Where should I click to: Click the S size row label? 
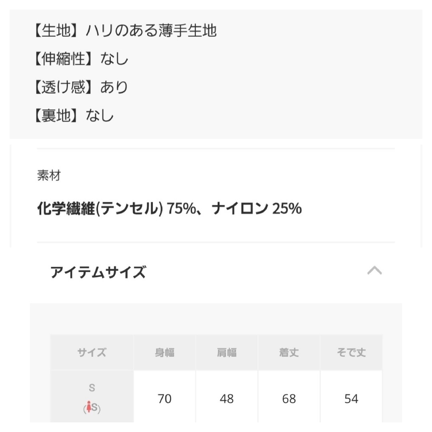pos(92,388)
